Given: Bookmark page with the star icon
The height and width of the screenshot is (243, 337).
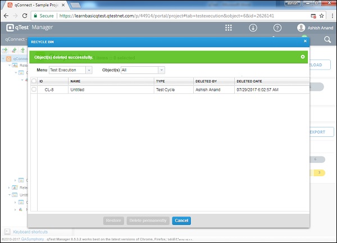Looking at the screenshot, I should pyautogui.click(x=321, y=15).
